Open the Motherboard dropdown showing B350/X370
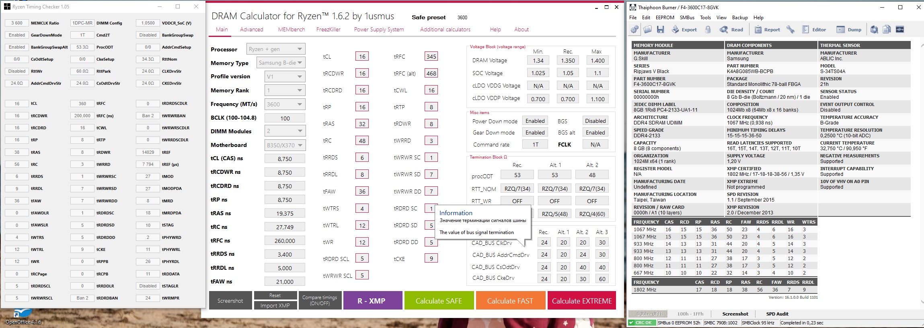The height and width of the screenshot is (328, 924). [x=285, y=145]
